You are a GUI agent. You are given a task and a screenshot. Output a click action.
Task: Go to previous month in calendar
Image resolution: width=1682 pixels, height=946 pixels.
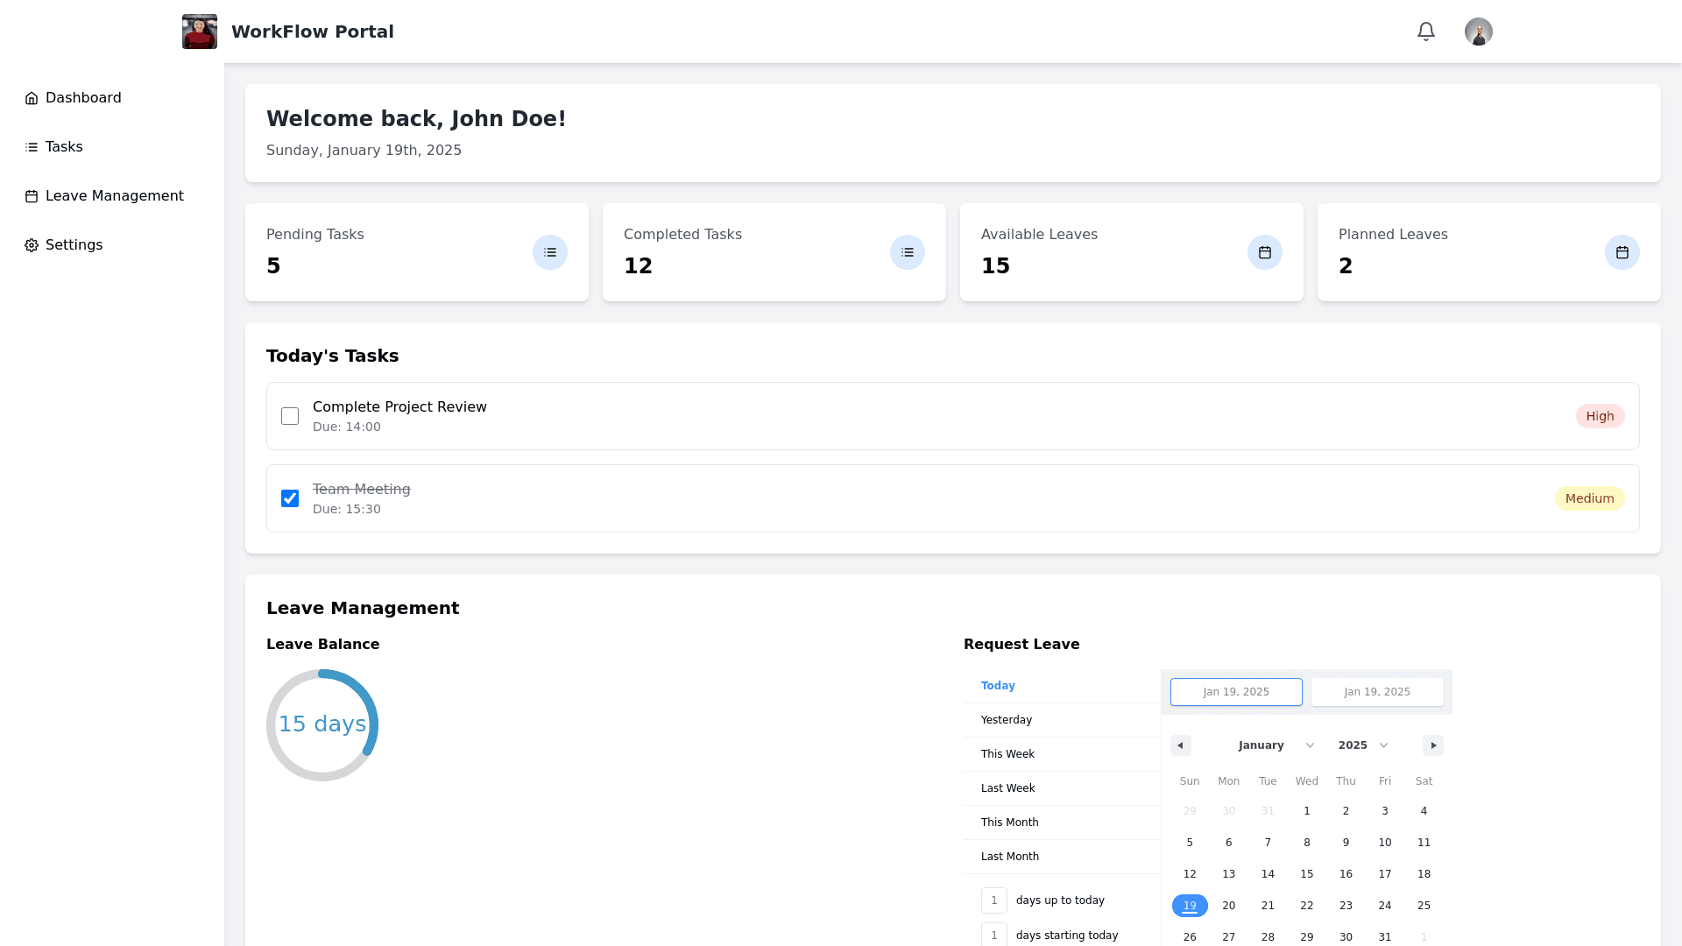(x=1180, y=745)
